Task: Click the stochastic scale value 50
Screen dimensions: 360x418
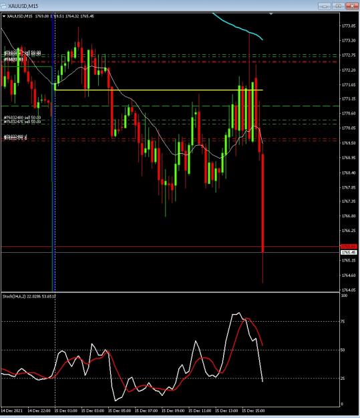Action: tap(343, 350)
